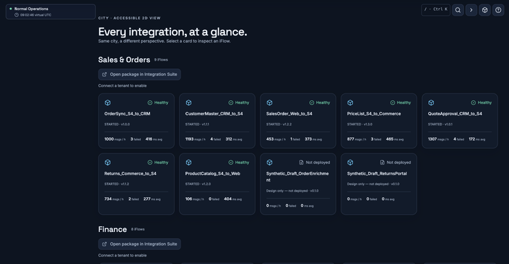Click Healthy check icon on PriceList_S4_to_Commerce card
The image size is (509, 264).
click(393, 102)
